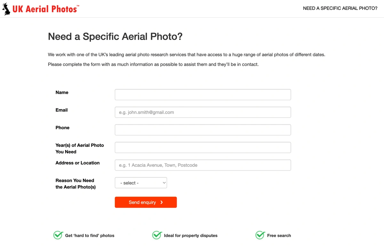Focus the Name text field

click(x=203, y=95)
